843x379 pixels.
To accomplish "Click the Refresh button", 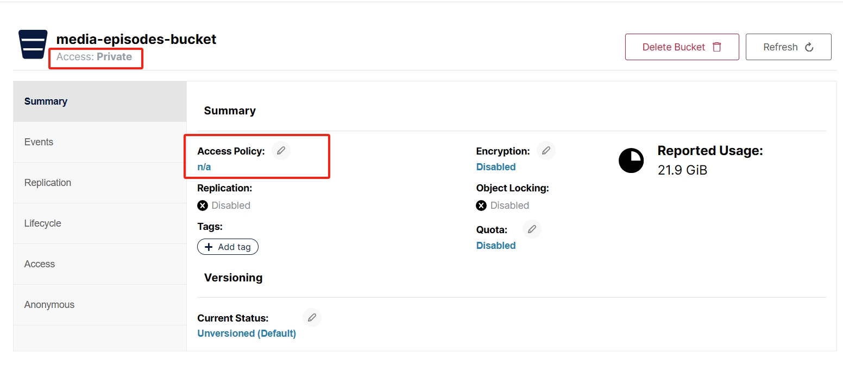I will click(788, 47).
